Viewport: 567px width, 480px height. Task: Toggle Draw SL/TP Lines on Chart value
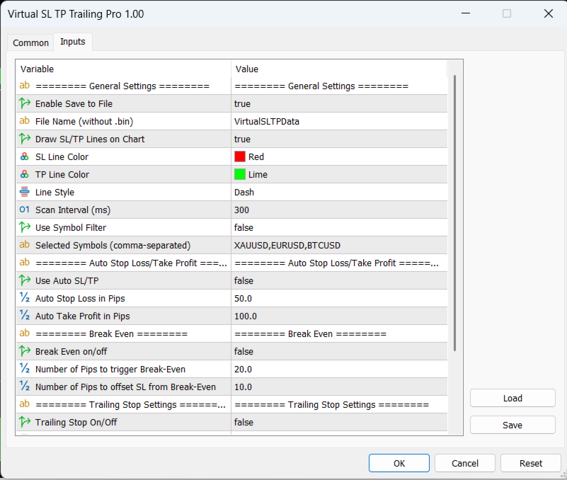pyautogui.click(x=339, y=139)
